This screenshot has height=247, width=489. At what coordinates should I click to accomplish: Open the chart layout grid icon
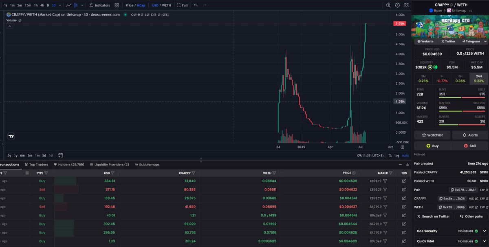(x=117, y=5)
